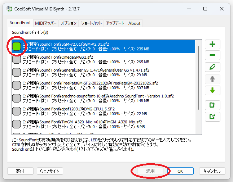The image size is (233, 182).
Task: Enable the LED for DMG-CPU1.5.SF2
Action: [x=17, y=111]
